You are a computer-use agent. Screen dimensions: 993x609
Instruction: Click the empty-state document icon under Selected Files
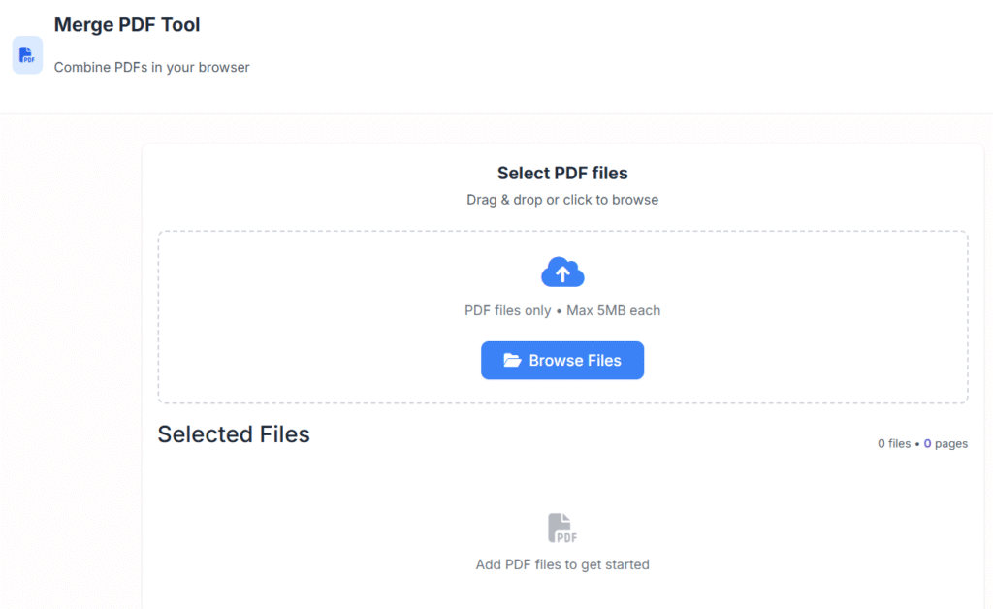click(x=562, y=527)
